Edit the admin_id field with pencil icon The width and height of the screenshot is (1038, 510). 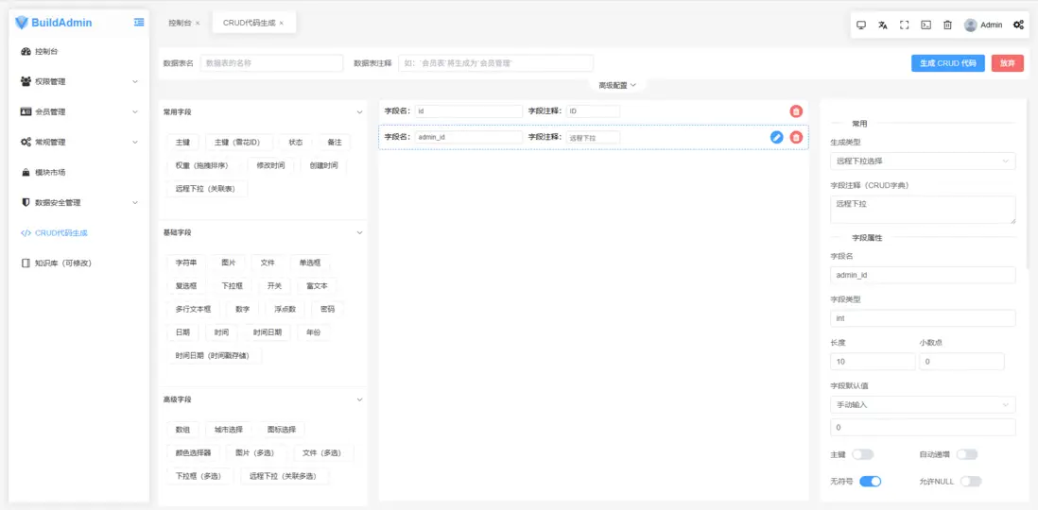coord(776,138)
